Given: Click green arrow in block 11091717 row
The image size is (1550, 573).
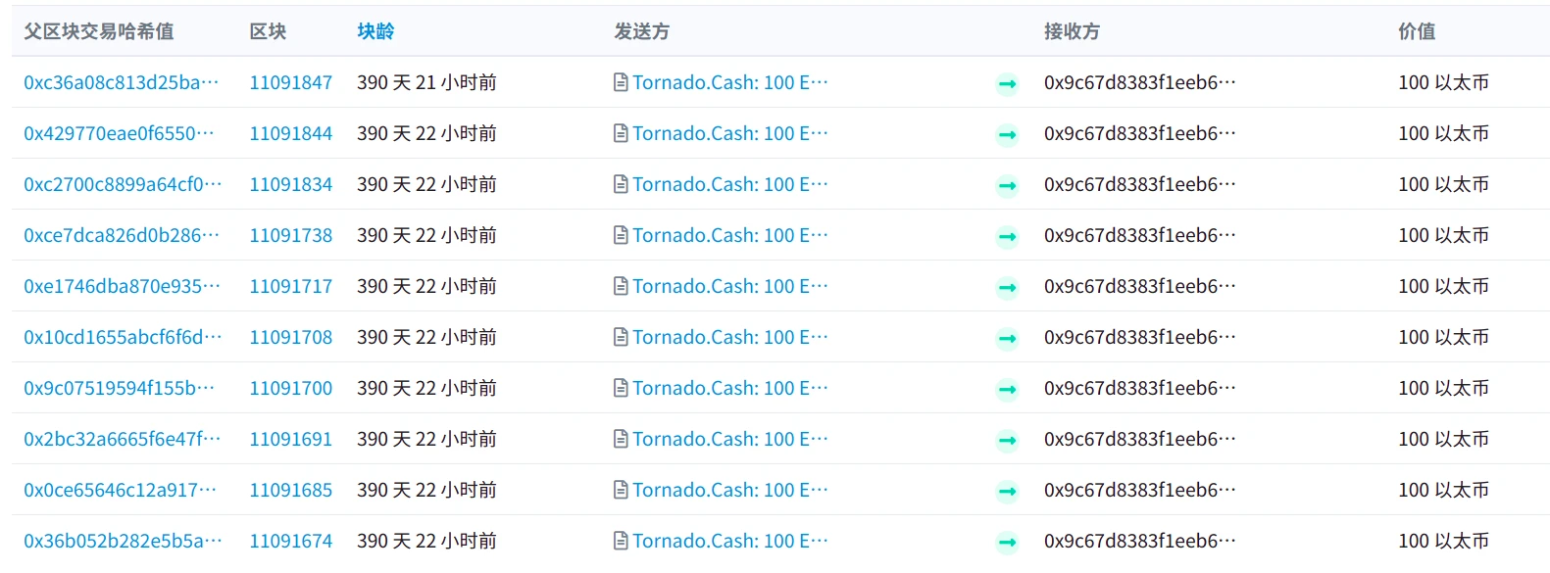Looking at the screenshot, I should (1007, 288).
